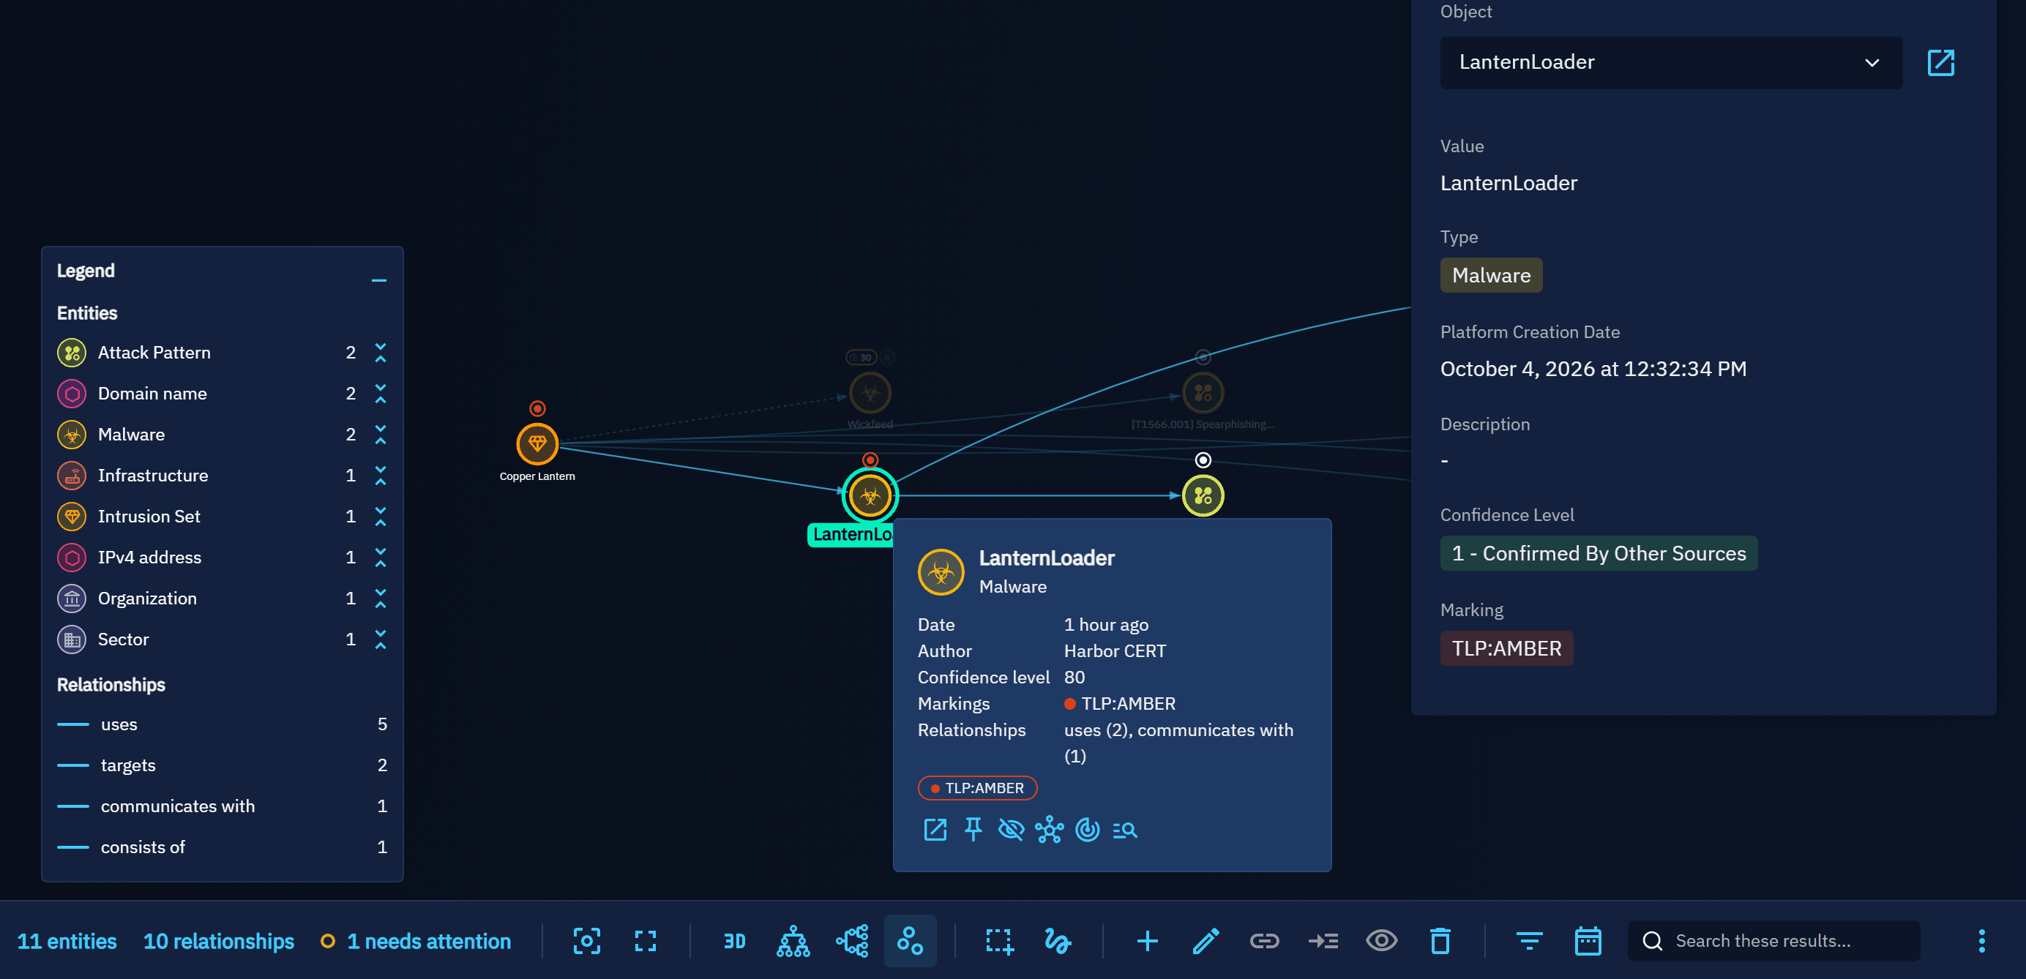Open the three-dot more options menu

pos(1981,940)
